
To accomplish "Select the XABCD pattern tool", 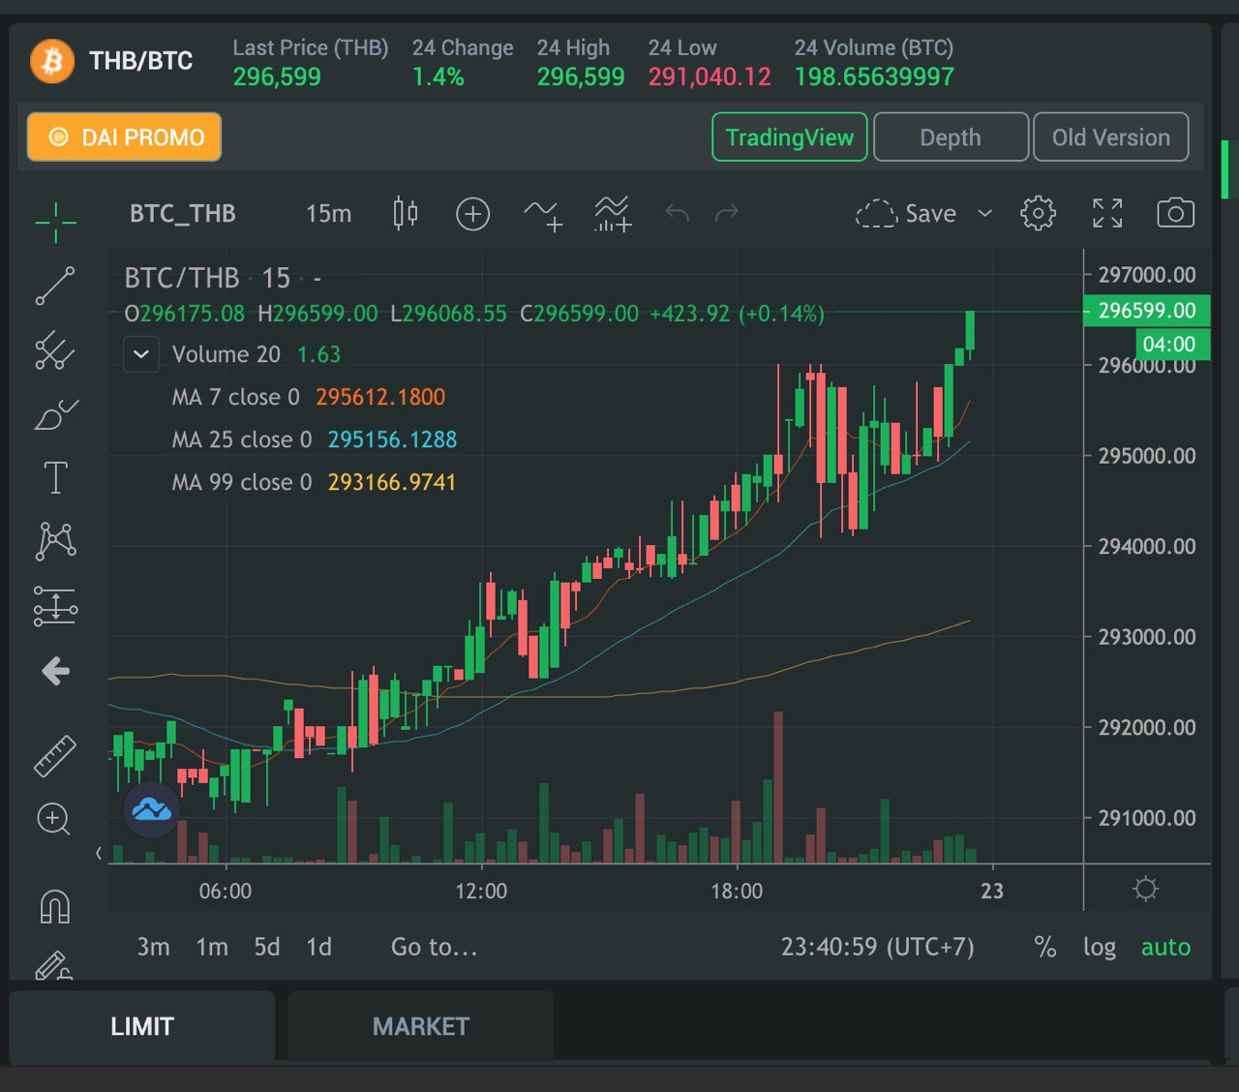I will click(x=55, y=540).
